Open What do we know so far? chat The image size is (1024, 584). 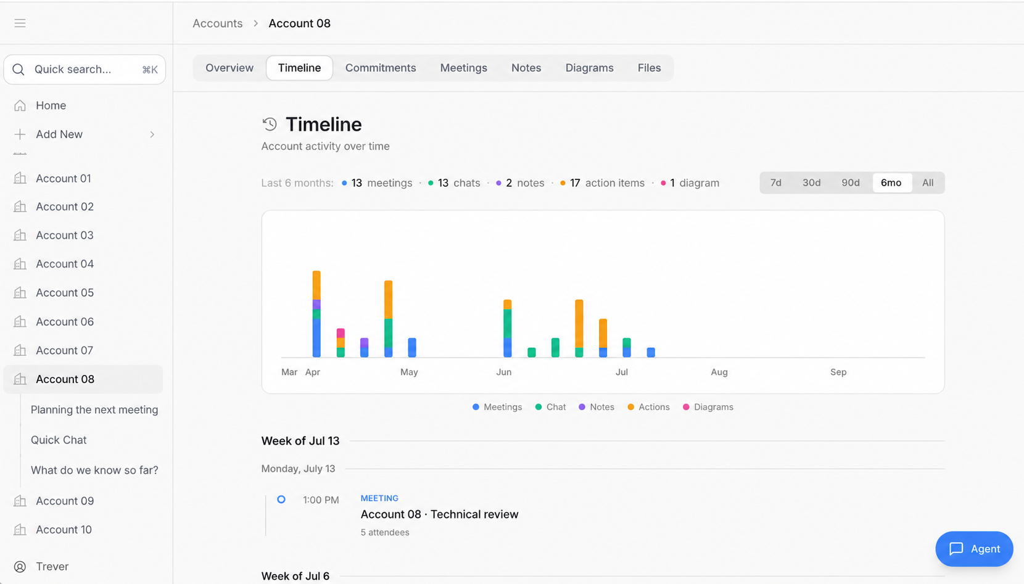pyautogui.click(x=94, y=470)
